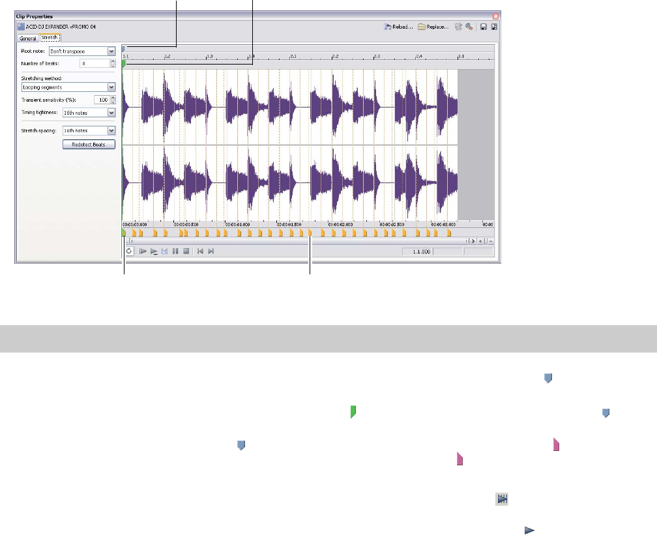The height and width of the screenshot is (537, 657).
Task: Click the Play button in clip transport
Action: coord(154,252)
